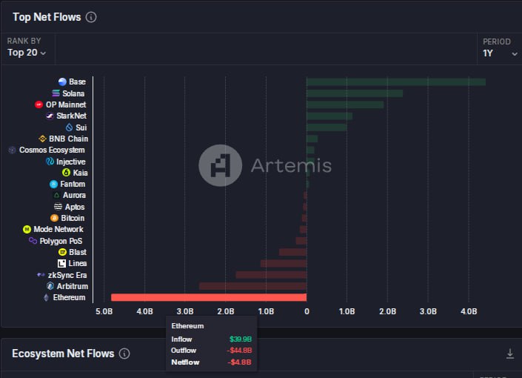Click the -$4.8B netflow value in tooltip

239,362
